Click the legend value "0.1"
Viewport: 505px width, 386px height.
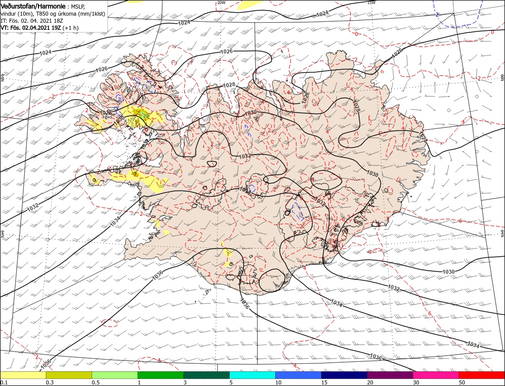[x=4, y=382]
